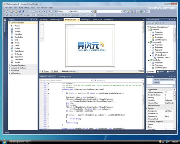Click the Name field in Properties panel
Viewport: 180px width, 144px height.
(x=167, y=82)
